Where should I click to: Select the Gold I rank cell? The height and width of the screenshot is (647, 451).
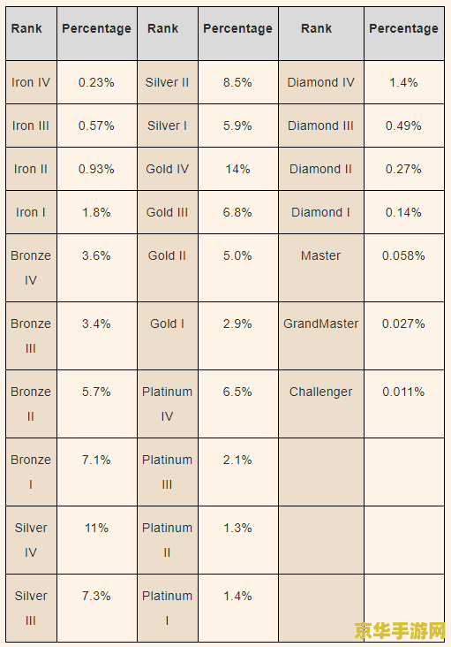[168, 336]
